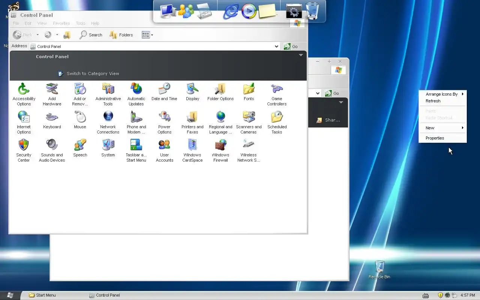
Task: Open address dropdown in the background window
Action: click(318, 93)
